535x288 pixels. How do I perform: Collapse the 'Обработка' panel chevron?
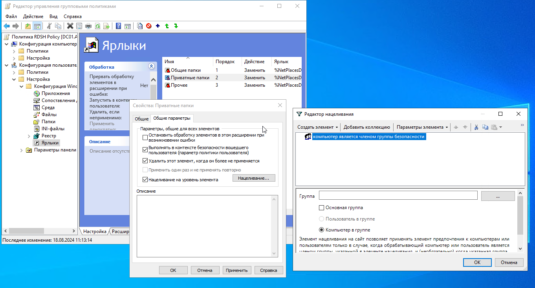point(151,66)
